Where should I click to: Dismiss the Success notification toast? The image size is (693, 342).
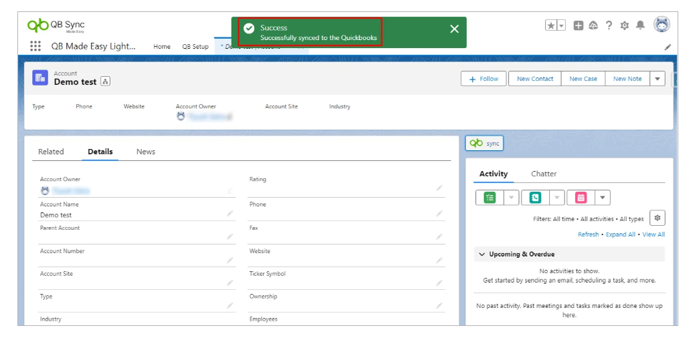454,29
